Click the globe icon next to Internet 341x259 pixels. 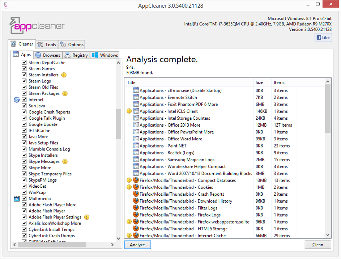pyautogui.click(x=17, y=100)
